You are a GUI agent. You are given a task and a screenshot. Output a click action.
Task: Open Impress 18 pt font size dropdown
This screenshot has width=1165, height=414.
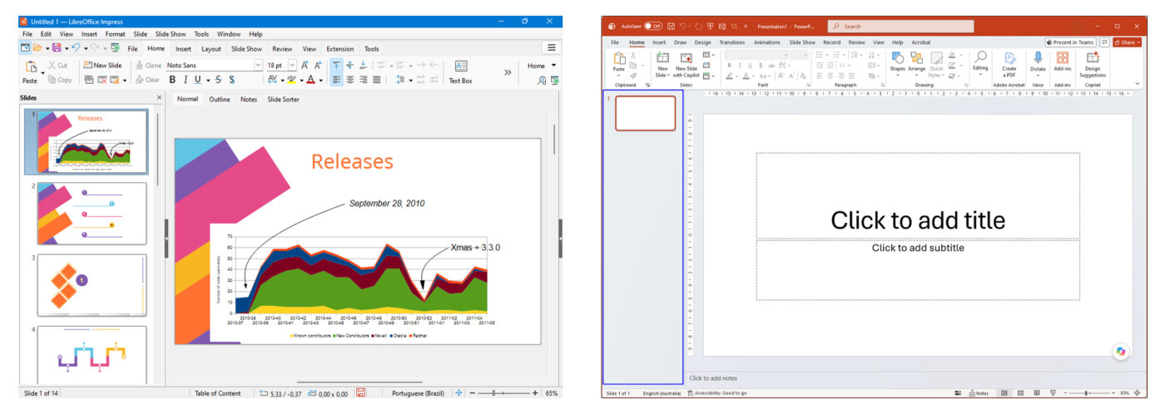[x=291, y=65]
